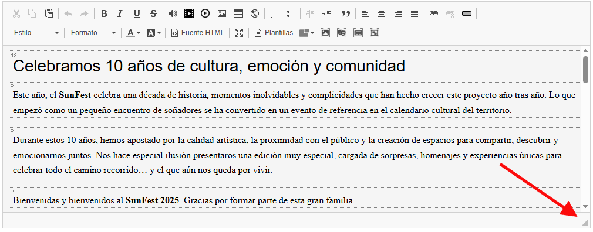593x232 pixels.
Task: Insert a numbered list
Action: pyautogui.click(x=274, y=14)
